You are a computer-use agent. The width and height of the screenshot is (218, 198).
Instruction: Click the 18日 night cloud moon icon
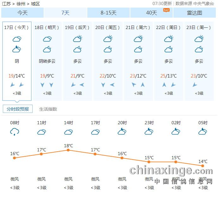click(x=47, y=49)
